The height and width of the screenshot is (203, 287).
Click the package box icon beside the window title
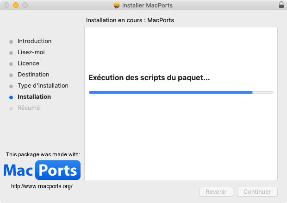pos(117,6)
